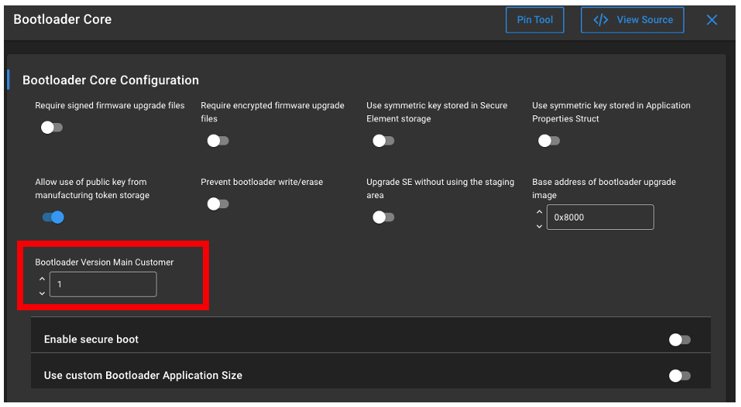Decrease base address with down arrow

539,226
